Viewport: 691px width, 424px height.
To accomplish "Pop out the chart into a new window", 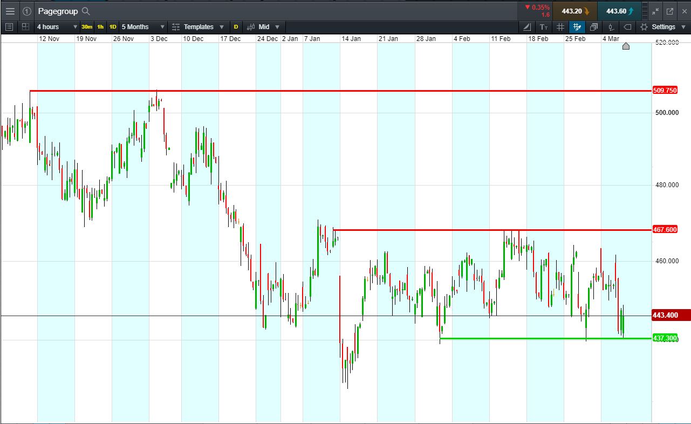I will [x=670, y=11].
